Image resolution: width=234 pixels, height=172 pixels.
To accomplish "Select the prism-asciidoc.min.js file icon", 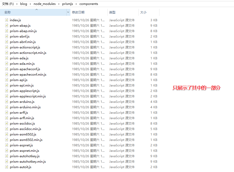I will [x=6, y=129].
